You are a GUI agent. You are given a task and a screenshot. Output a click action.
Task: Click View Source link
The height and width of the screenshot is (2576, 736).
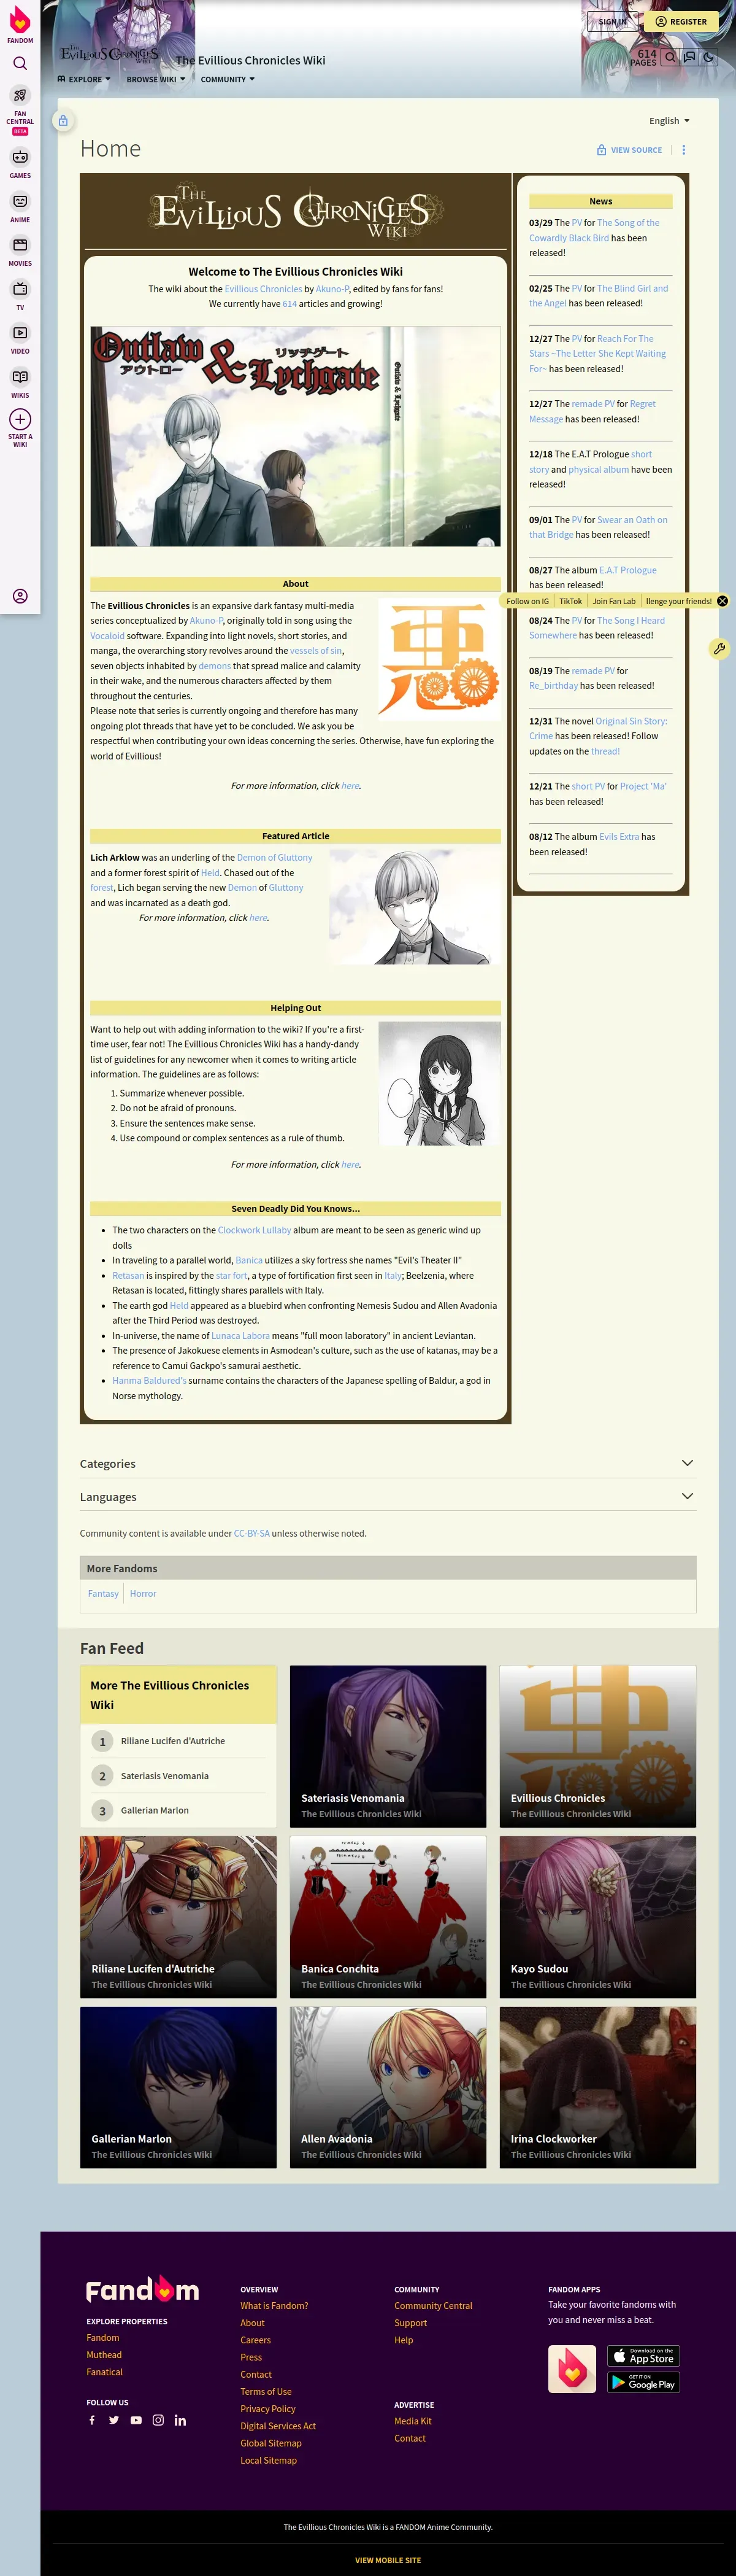629,150
